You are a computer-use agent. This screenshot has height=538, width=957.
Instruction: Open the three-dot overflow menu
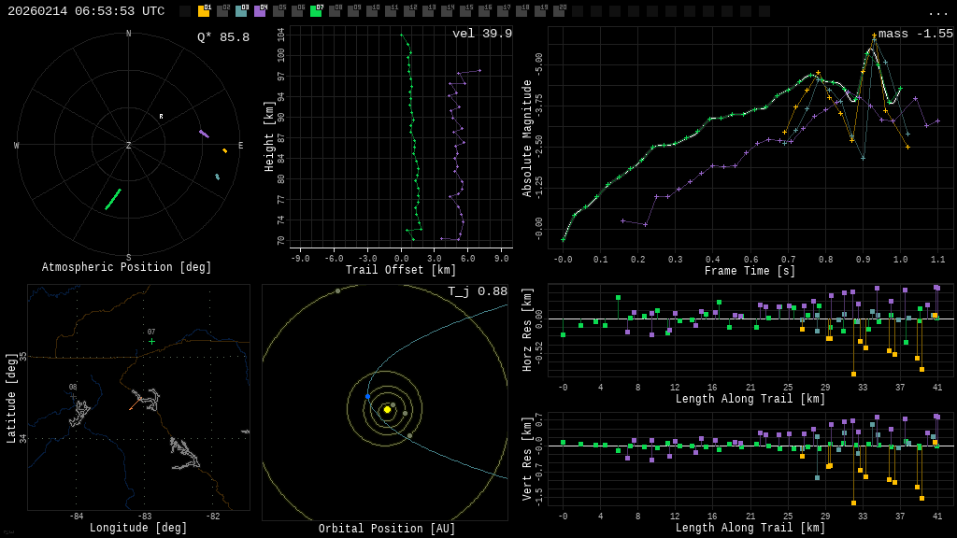[937, 12]
